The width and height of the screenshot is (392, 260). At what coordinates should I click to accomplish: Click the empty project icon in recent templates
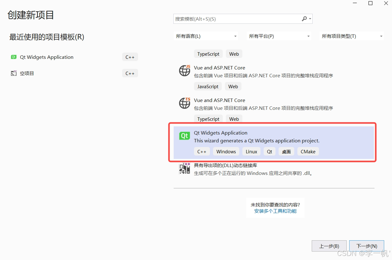[x=13, y=73]
